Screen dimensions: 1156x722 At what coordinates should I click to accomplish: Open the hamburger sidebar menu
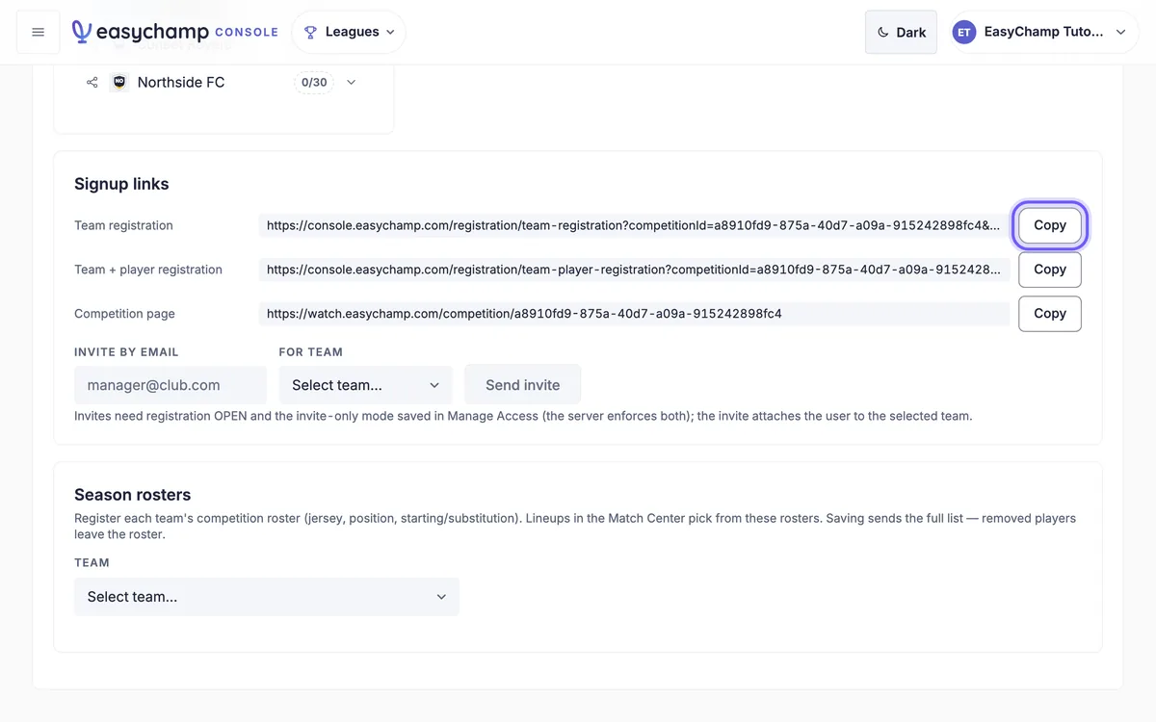click(x=39, y=32)
